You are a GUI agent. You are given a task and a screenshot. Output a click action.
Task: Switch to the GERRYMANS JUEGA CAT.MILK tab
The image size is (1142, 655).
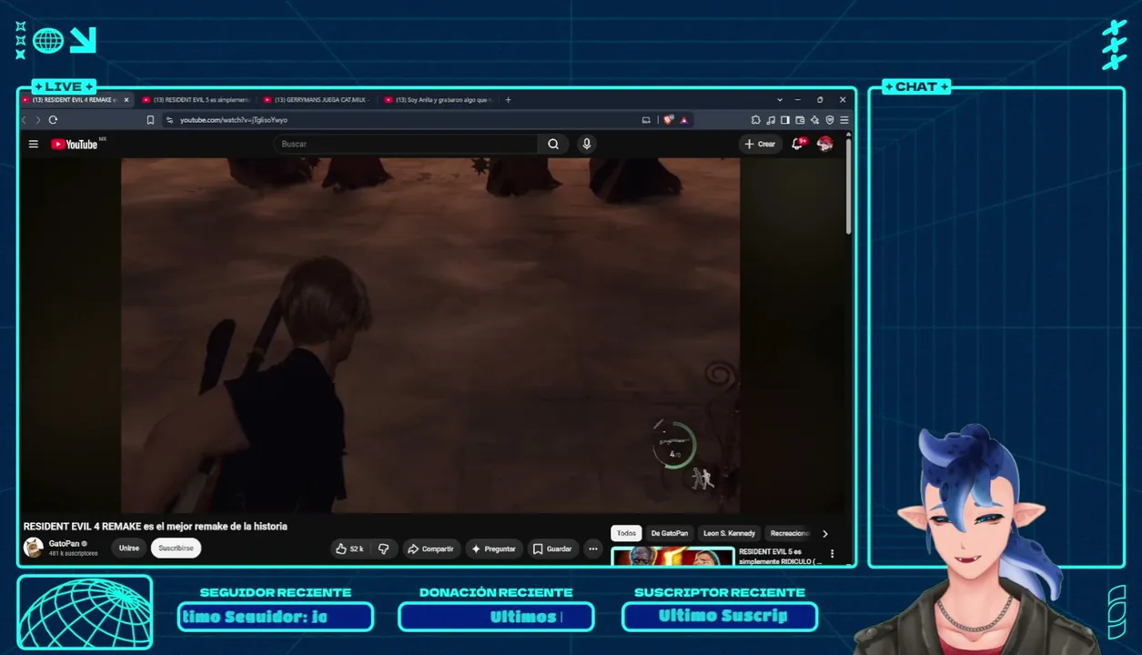tap(318, 100)
